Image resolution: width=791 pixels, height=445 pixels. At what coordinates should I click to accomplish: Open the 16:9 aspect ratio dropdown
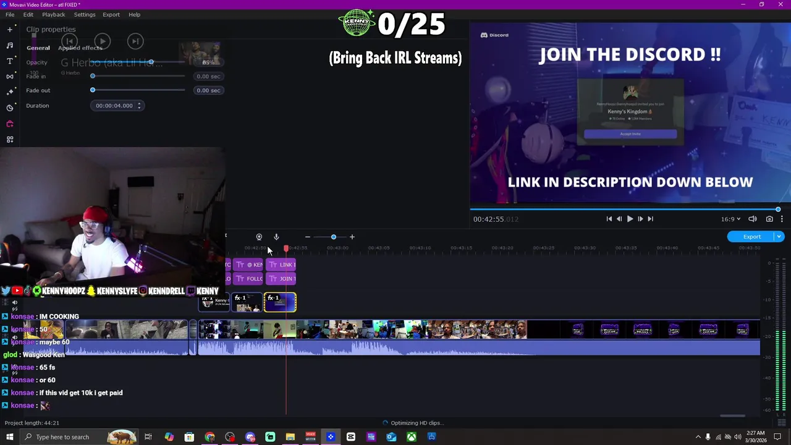pyautogui.click(x=730, y=219)
